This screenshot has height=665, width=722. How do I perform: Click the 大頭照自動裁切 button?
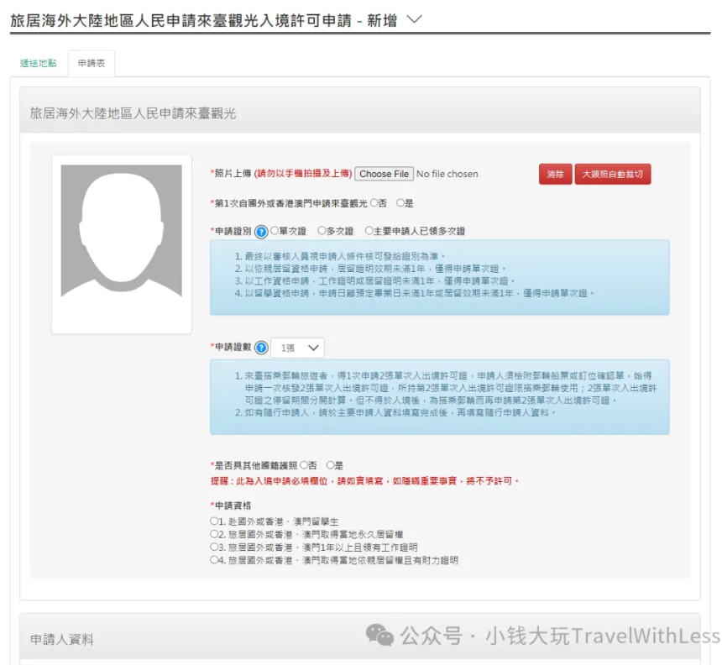point(613,174)
